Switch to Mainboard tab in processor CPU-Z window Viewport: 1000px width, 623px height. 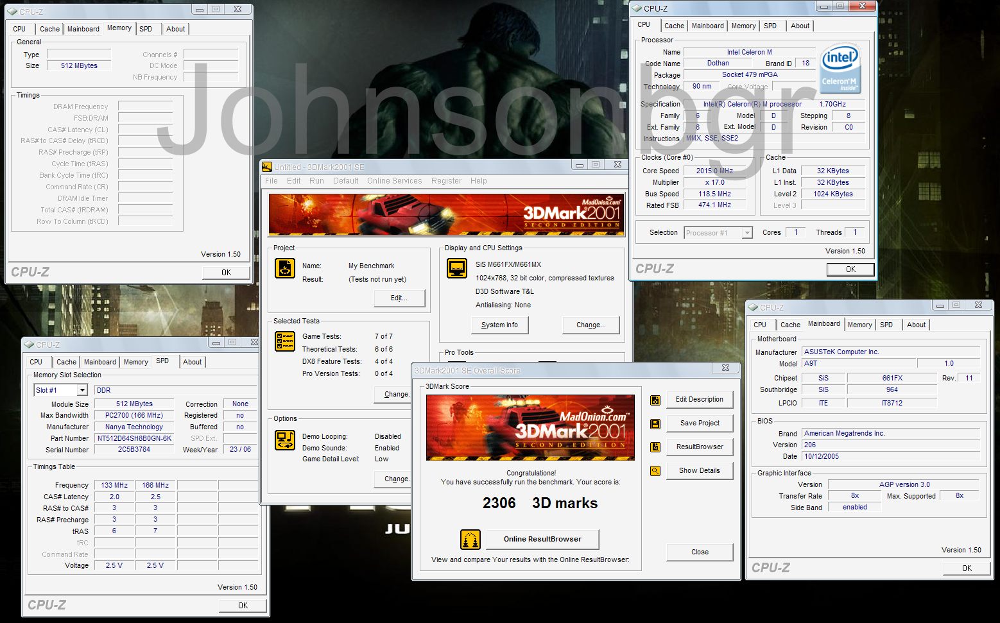click(708, 26)
